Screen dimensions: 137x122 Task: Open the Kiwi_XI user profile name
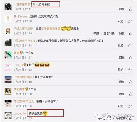[x=18, y=65]
